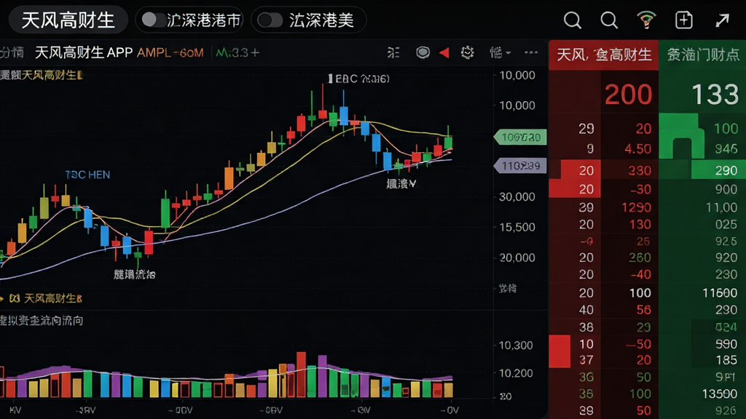The width and height of the screenshot is (746, 419).
Task: Toggle the 泓深港美 switch
Action: click(270, 20)
